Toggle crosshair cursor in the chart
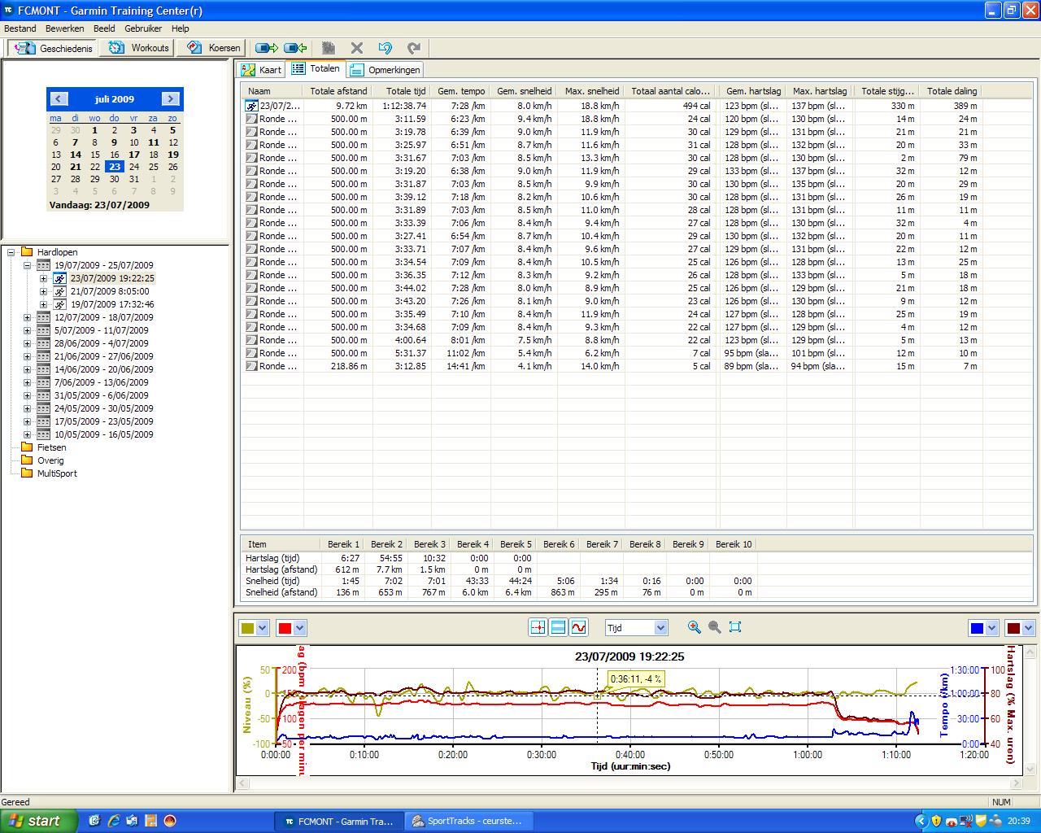The width and height of the screenshot is (1041, 833). coord(538,627)
